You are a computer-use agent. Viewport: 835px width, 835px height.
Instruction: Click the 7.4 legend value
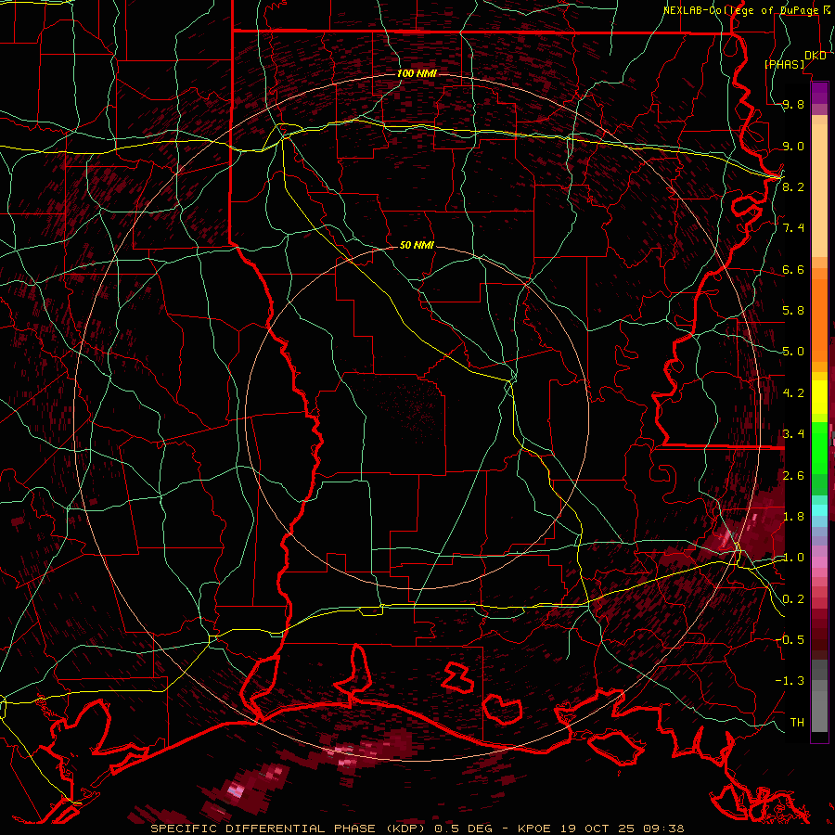click(793, 228)
